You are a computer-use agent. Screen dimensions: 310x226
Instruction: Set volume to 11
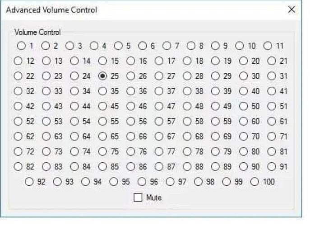[268, 46]
